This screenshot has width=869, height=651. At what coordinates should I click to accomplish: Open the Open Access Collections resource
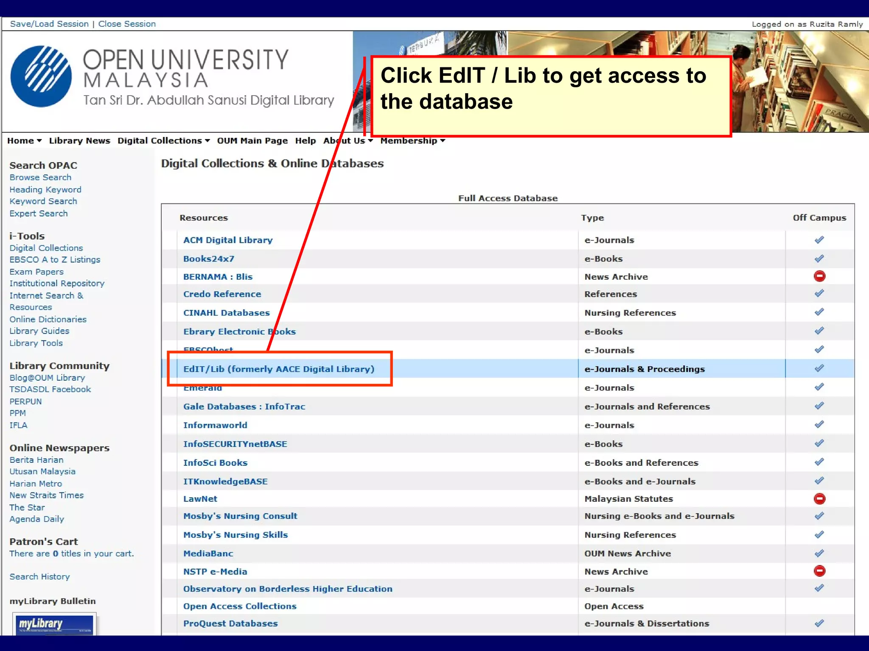point(240,606)
